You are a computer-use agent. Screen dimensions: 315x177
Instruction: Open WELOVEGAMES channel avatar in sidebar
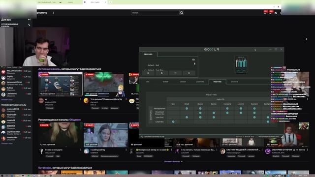(3, 72)
